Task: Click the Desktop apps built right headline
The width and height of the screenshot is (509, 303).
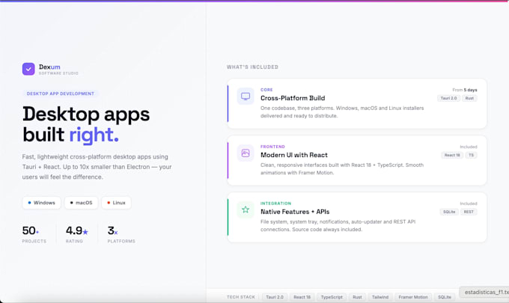Action: click(86, 124)
